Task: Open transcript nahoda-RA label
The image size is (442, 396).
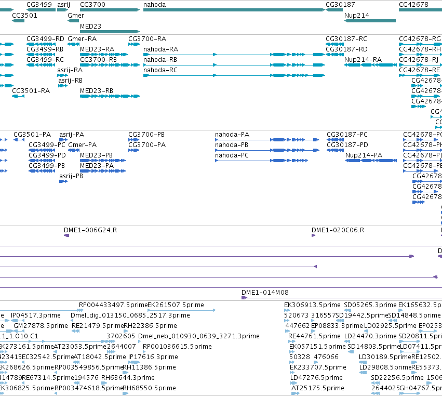Action: [160, 49]
